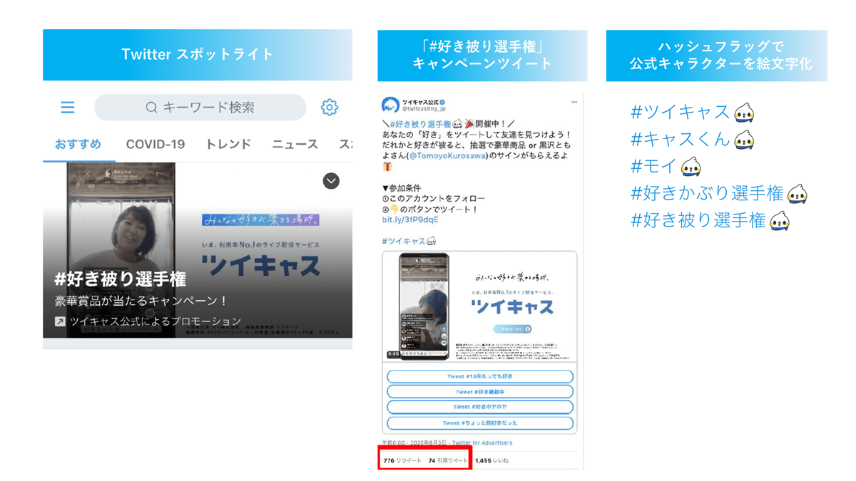The image size is (856, 481).
Task: Open the Twitter for Advertisers link
Action: coord(482,443)
